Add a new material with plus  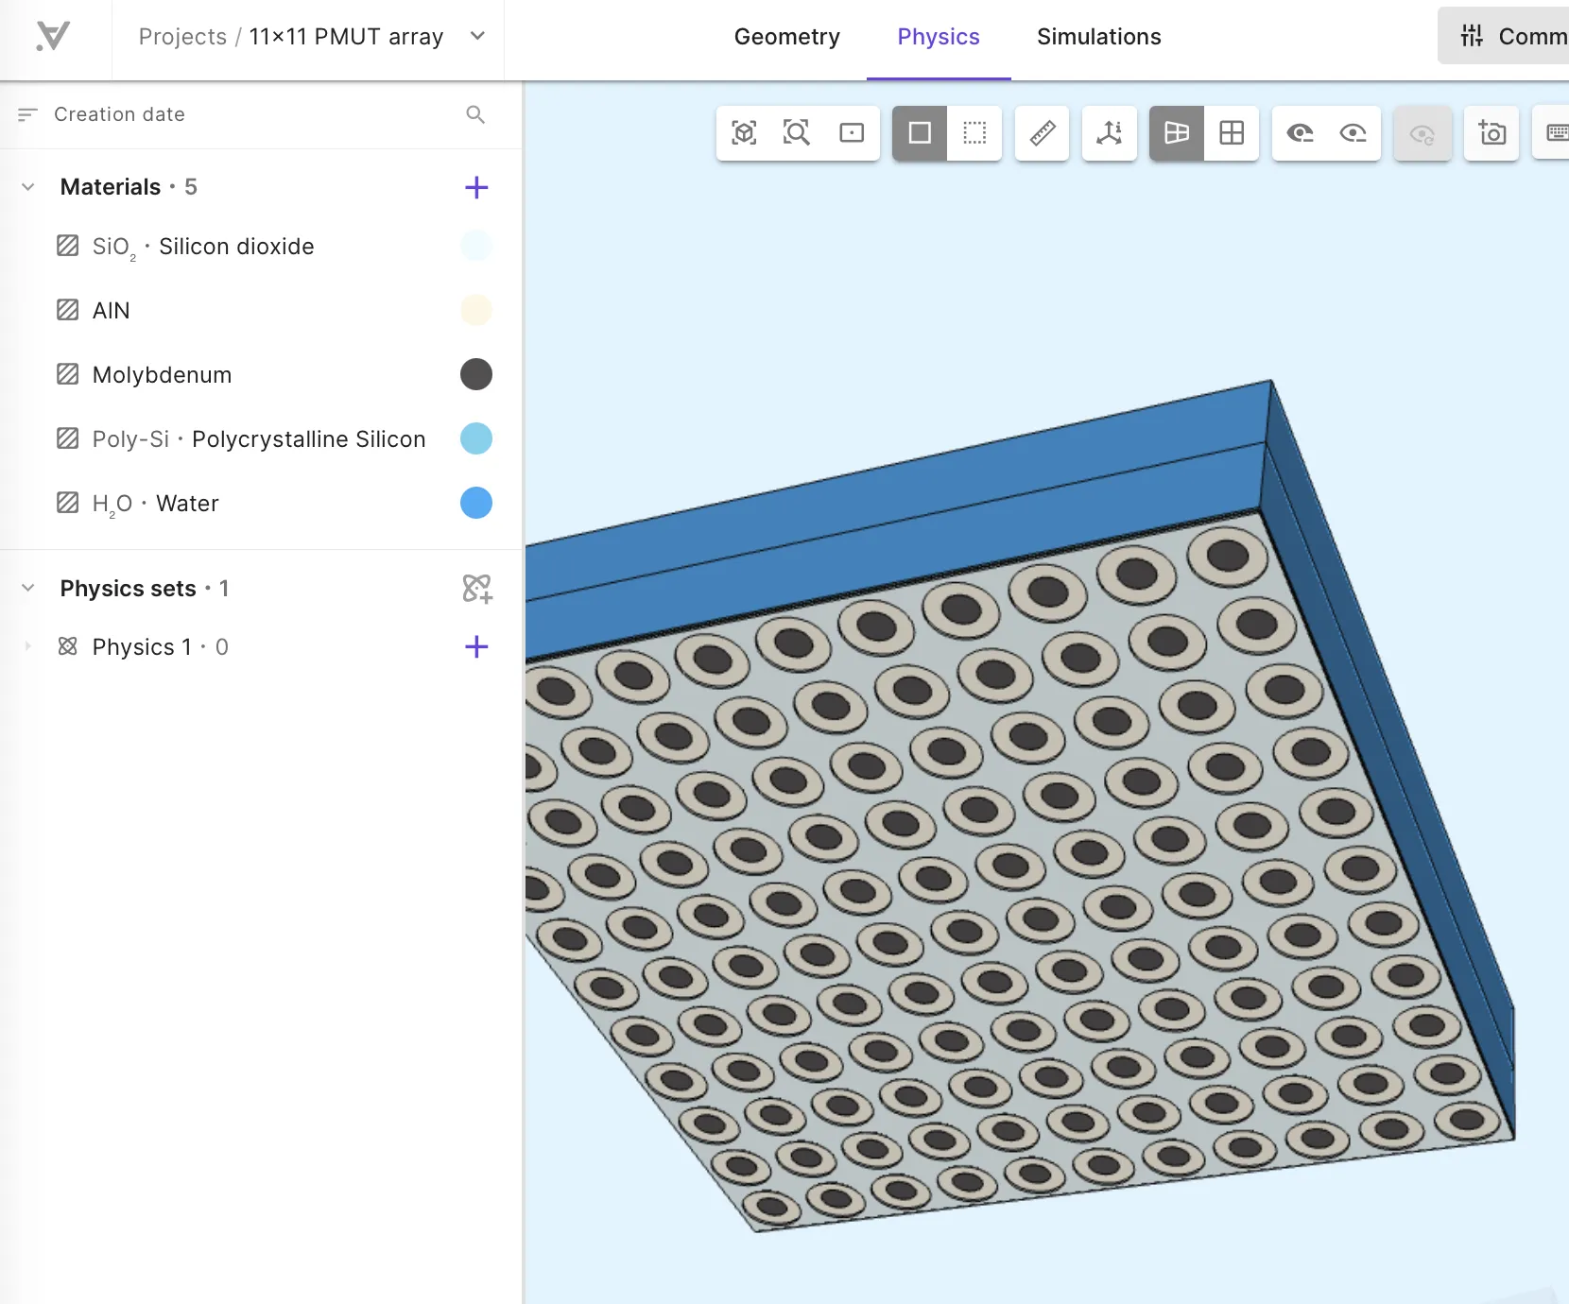[x=476, y=187]
